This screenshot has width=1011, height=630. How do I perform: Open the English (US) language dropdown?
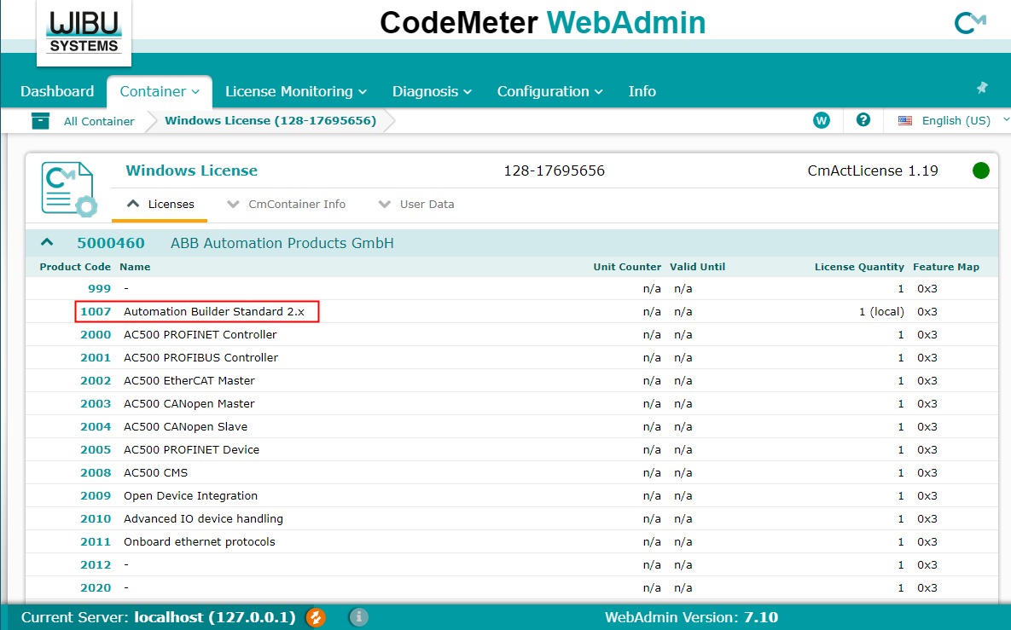pos(965,120)
